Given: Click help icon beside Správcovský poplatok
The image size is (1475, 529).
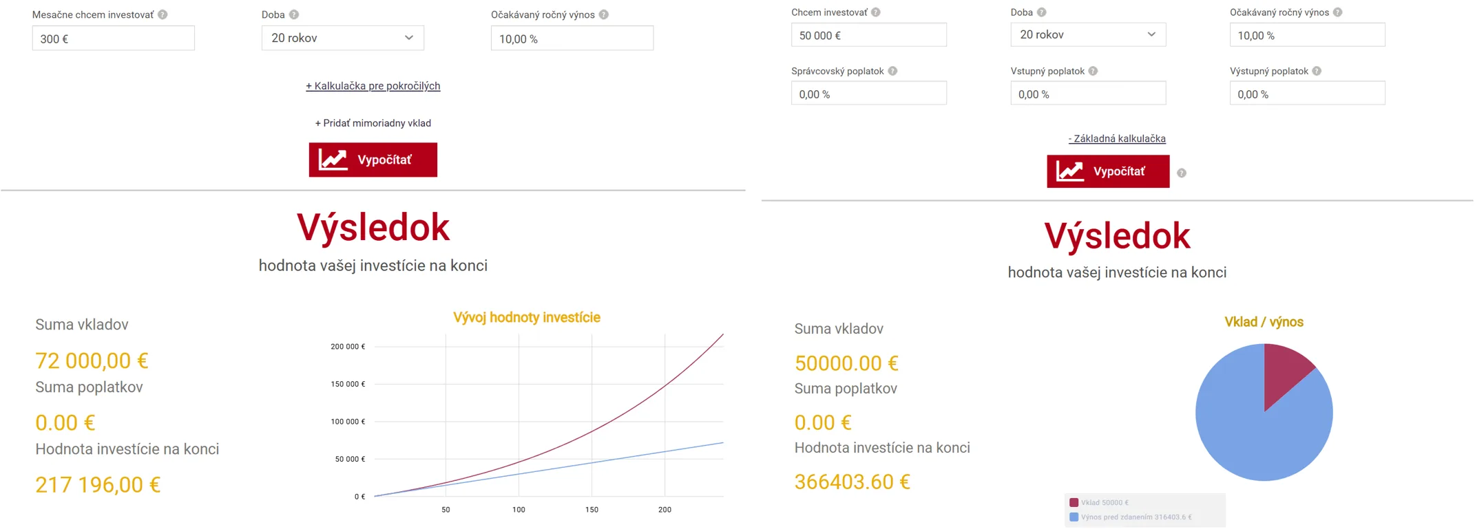Looking at the screenshot, I should click(892, 71).
